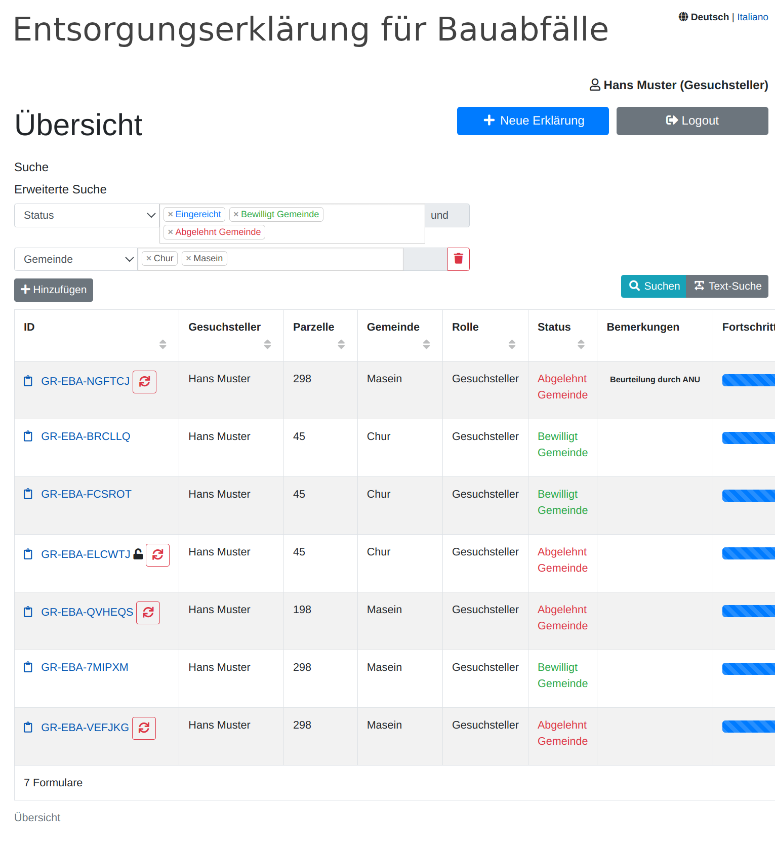Click clipboard icon of GR-EBA-BRCLLQ
Viewport: 775px width, 843px height.
pos(28,436)
